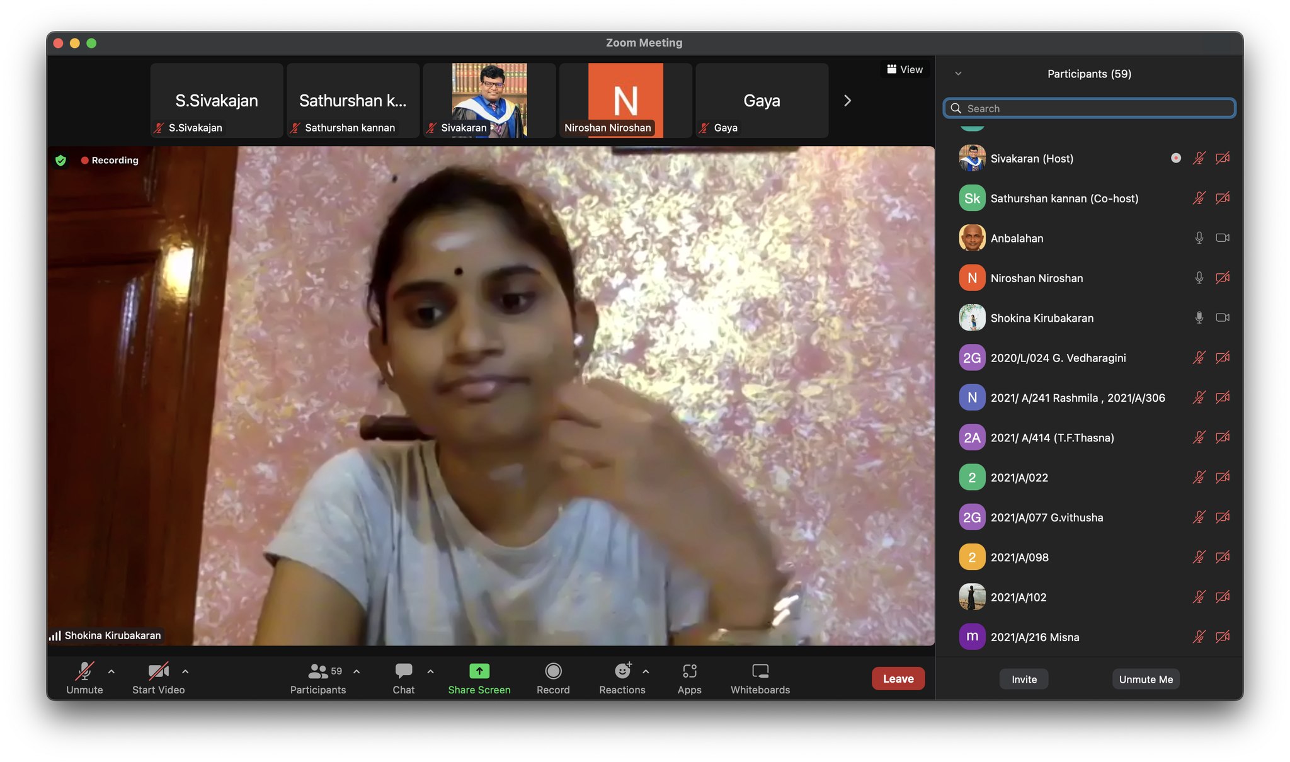Open the Participants panel icon
1290x762 pixels.
tap(317, 671)
